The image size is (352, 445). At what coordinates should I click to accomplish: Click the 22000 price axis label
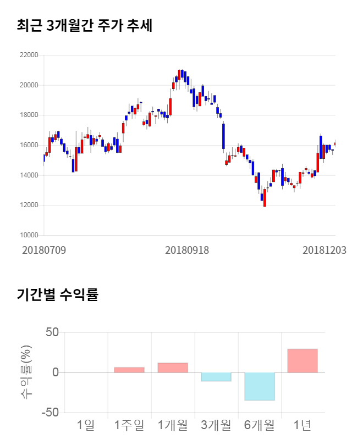29,55
